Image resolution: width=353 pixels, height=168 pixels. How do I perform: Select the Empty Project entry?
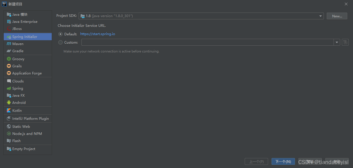[28, 149]
